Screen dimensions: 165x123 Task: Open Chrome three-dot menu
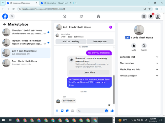[x=162, y=9]
